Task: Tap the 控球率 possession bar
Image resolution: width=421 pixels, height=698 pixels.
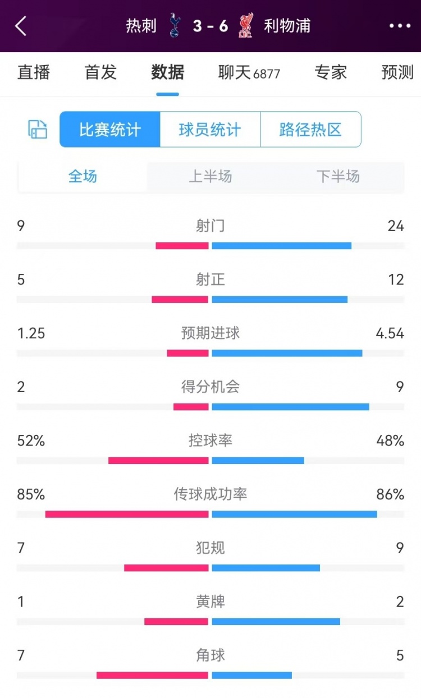Action: [x=210, y=461]
